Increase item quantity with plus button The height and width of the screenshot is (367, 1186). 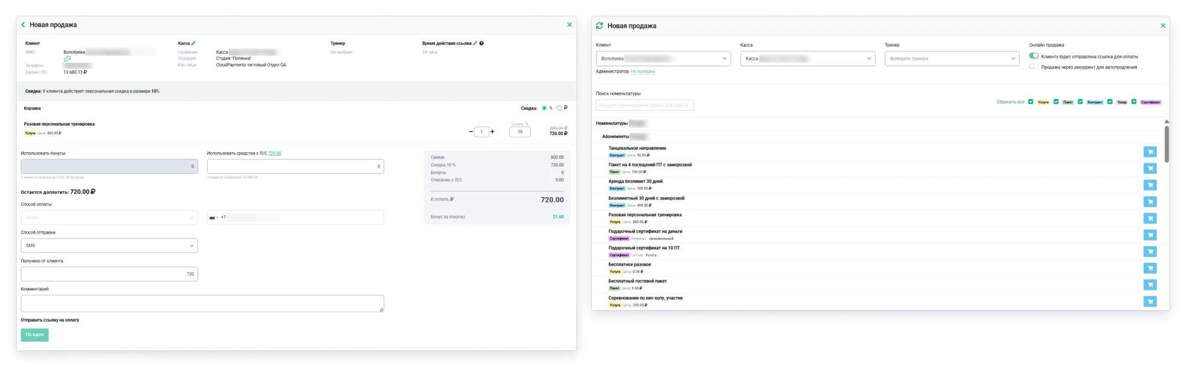492,131
